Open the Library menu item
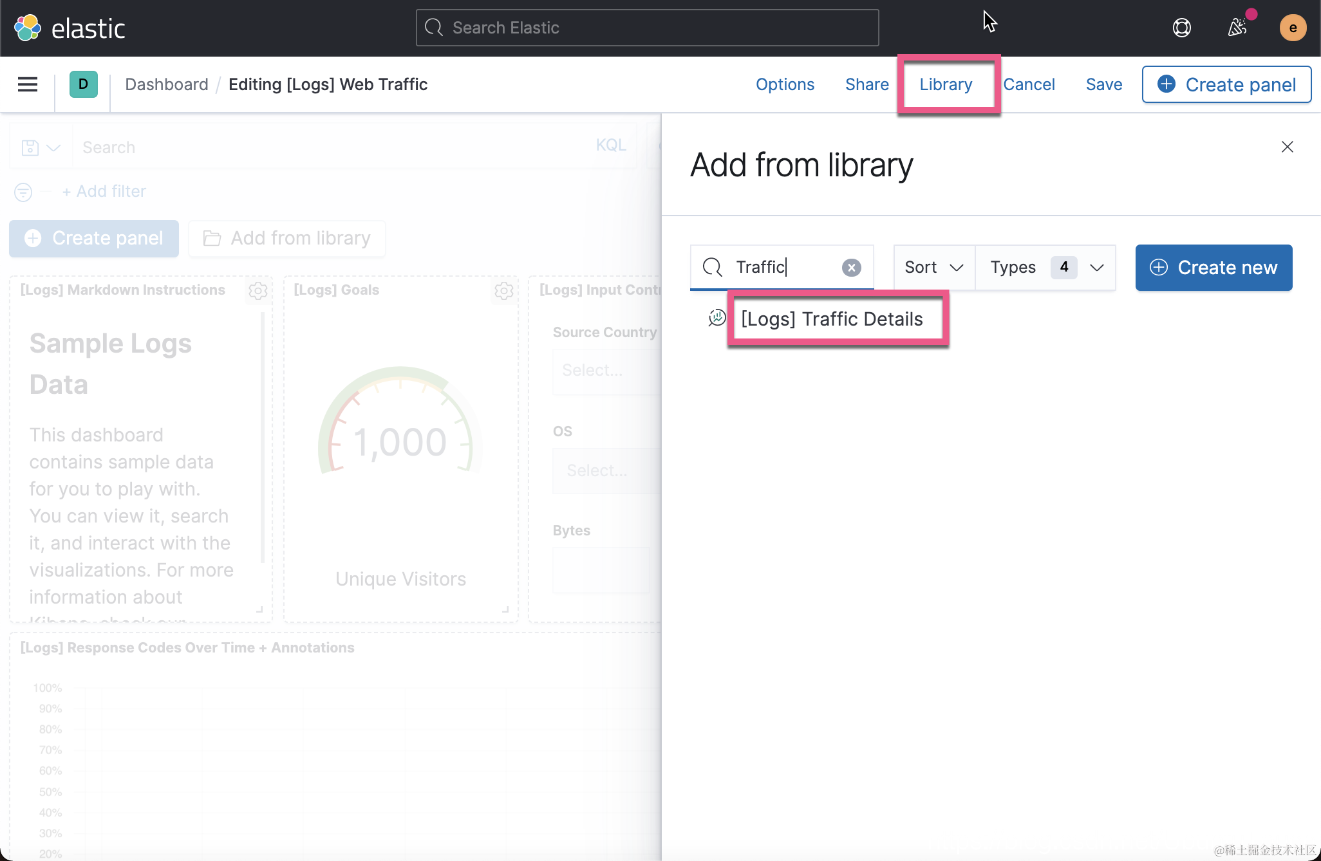1321x861 pixels. [945, 84]
